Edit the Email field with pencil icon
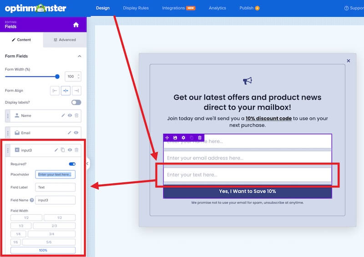Screen dimensions: 364x257 pos(69,132)
